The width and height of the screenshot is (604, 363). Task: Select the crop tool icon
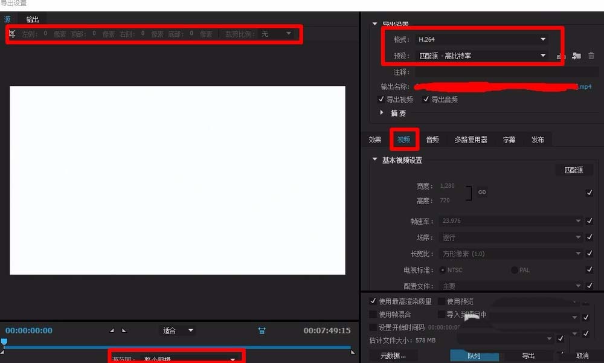pos(11,34)
